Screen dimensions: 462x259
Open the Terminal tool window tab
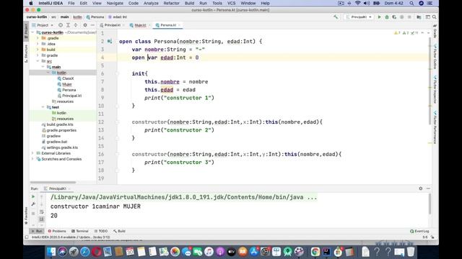[80, 231]
